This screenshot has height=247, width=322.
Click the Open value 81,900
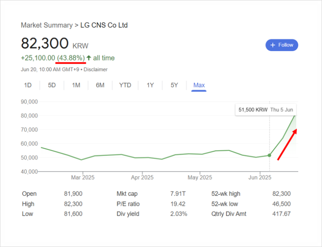[73, 194]
